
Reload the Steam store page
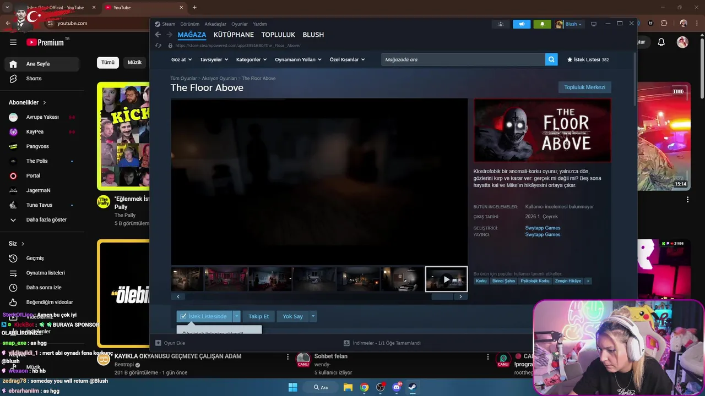(x=159, y=46)
